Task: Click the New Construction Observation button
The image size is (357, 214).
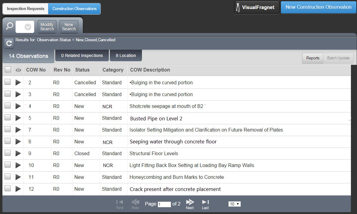Action: click(x=318, y=7)
